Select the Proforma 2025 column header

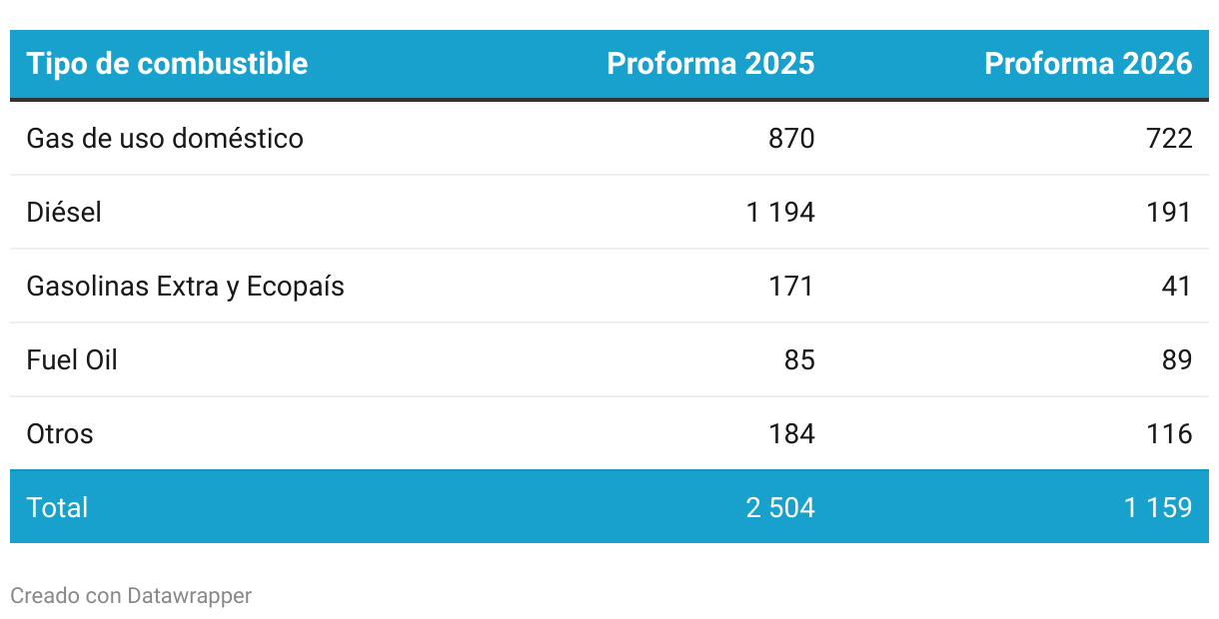710,64
